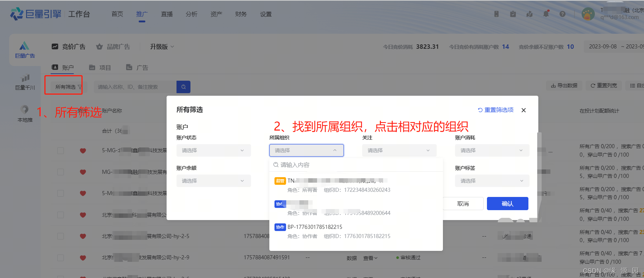The image size is (644, 278).
Task: Collapse the 所属组织 dropdown
Action: [x=306, y=150]
